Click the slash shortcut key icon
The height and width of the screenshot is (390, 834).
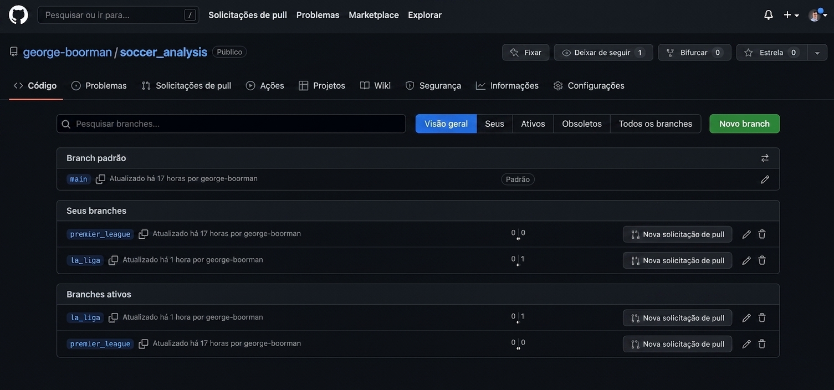click(190, 15)
